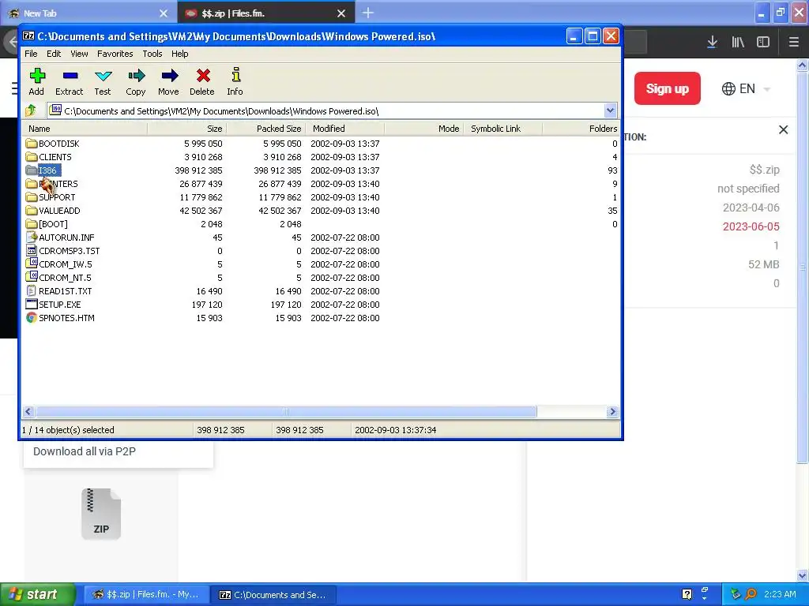Open the Help menu

tap(179, 54)
